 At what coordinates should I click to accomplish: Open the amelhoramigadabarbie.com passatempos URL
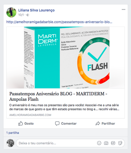59,22
